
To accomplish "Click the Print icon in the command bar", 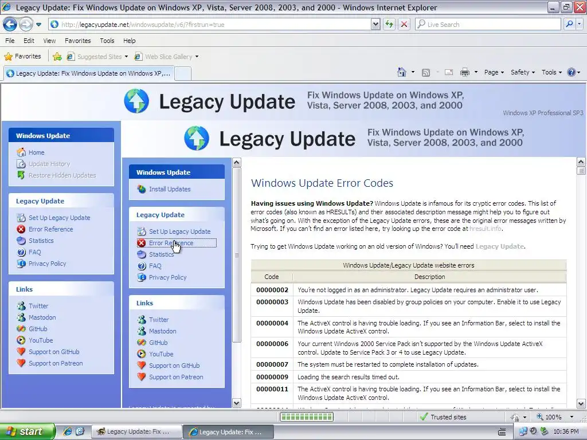I will coord(464,72).
